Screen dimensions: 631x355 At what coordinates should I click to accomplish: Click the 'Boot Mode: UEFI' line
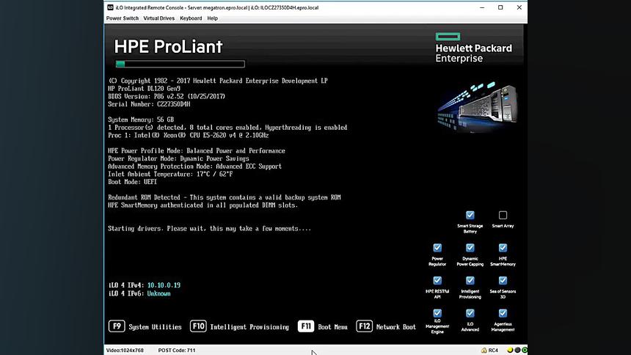coord(132,182)
